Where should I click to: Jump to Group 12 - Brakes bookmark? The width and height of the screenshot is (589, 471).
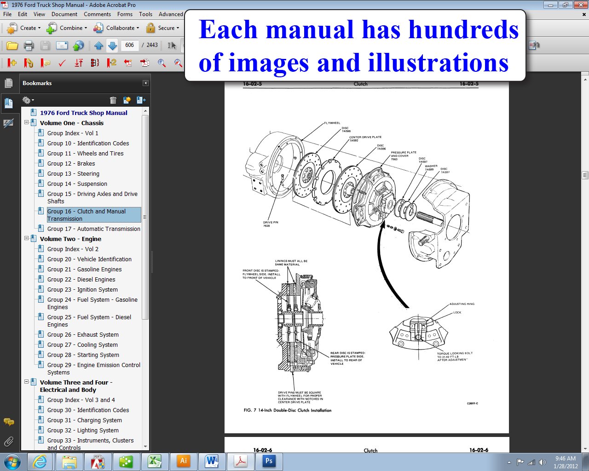[x=71, y=164]
